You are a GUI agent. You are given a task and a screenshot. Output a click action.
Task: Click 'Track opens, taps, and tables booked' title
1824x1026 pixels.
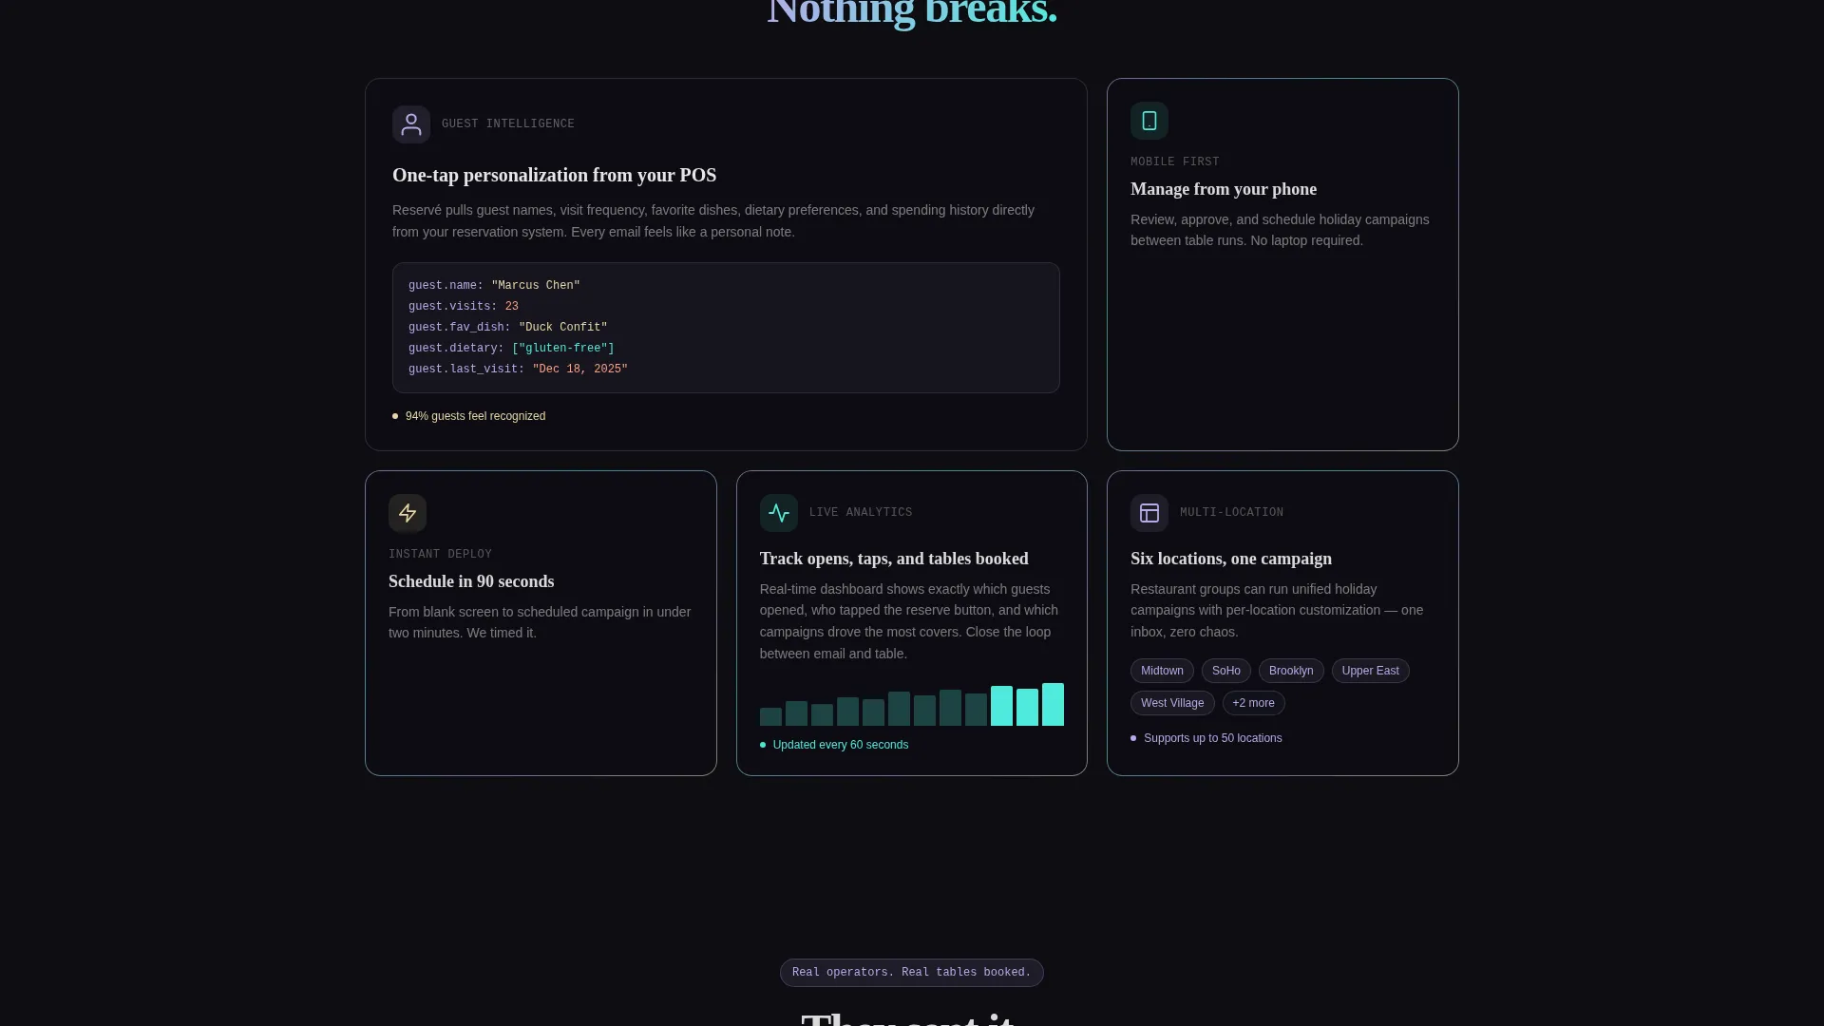(894, 559)
